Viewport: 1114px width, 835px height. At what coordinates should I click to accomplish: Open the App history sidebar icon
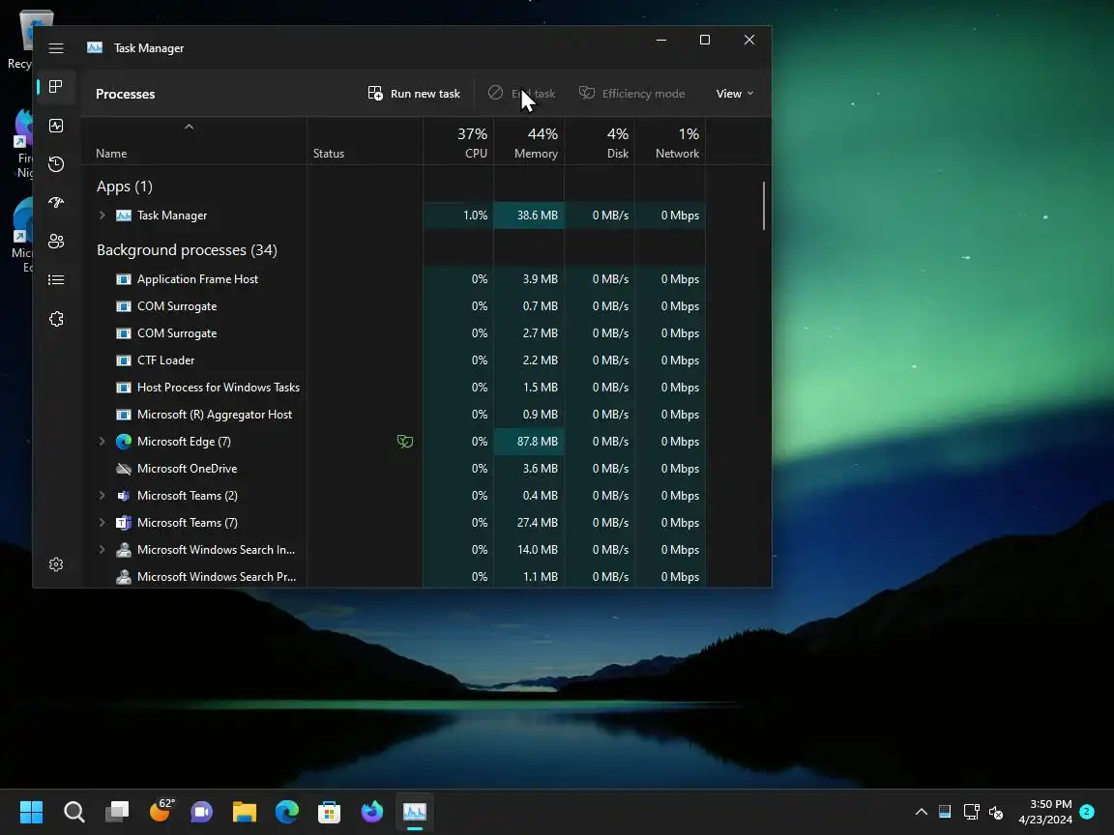56,164
